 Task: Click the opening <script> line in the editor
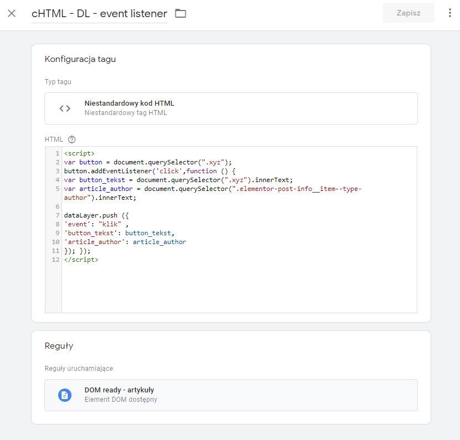pyautogui.click(x=79, y=153)
